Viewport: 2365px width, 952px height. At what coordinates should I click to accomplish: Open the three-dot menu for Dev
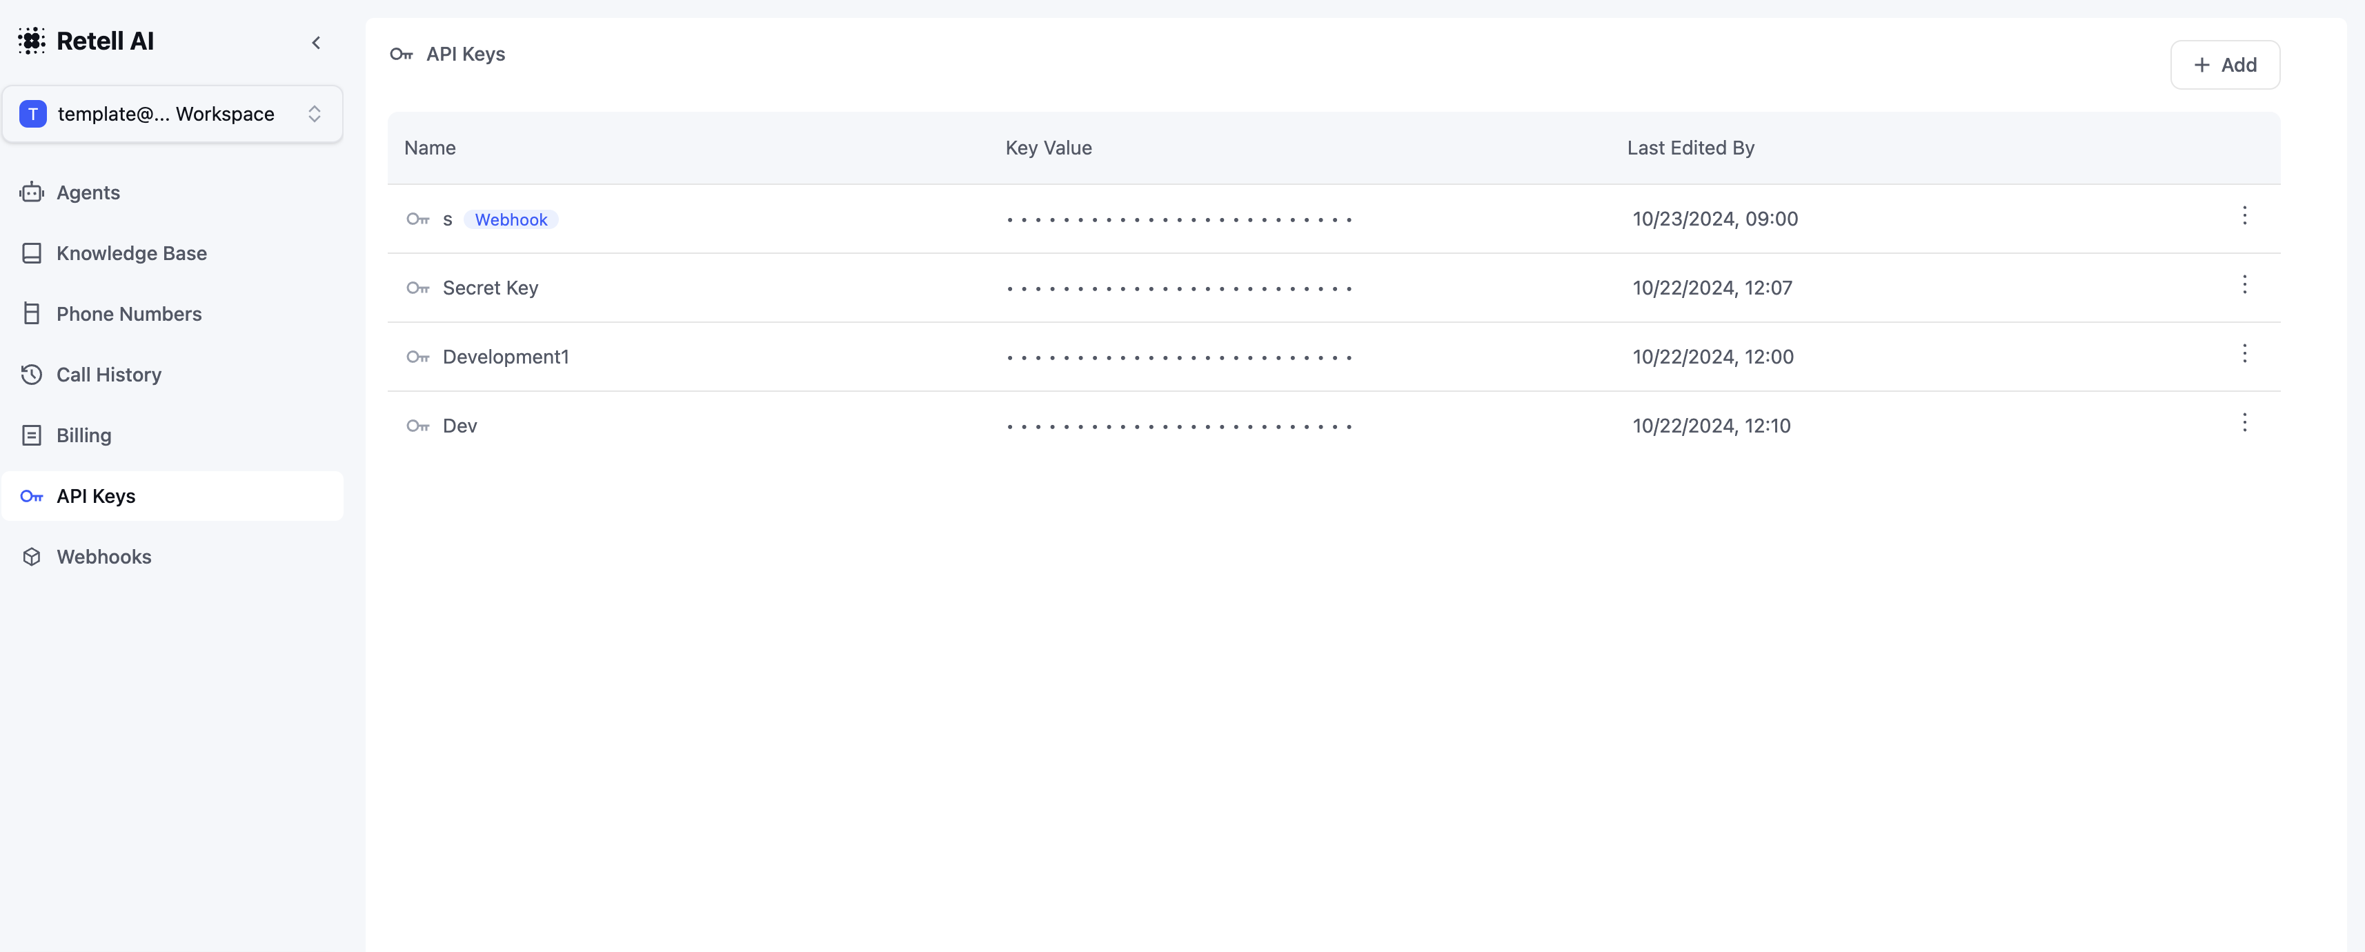point(2245,422)
